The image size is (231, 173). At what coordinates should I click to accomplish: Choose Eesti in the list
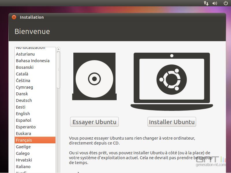tap(35, 107)
